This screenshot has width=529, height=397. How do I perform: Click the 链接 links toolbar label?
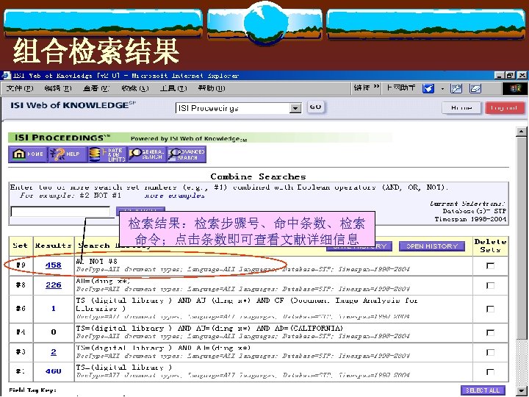click(361, 87)
